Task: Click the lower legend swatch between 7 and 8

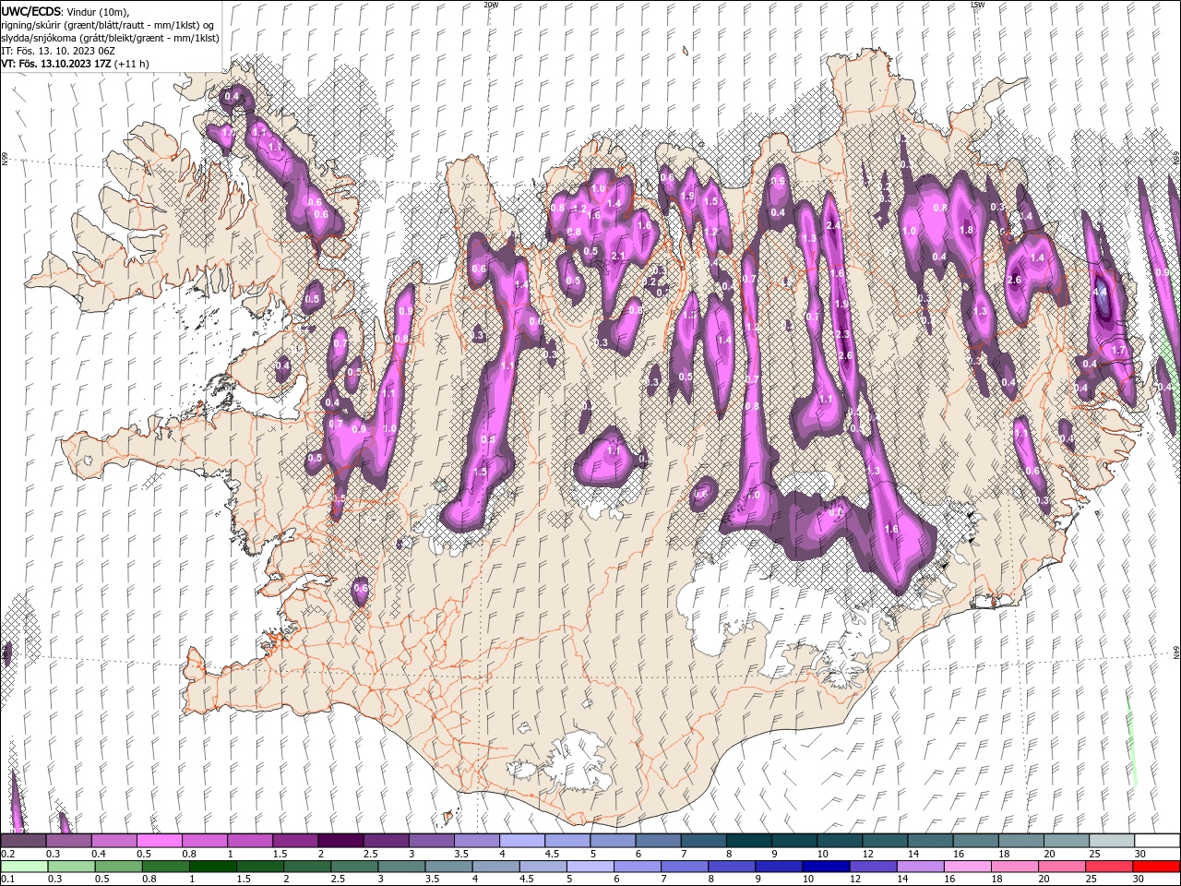Action: tap(684, 867)
